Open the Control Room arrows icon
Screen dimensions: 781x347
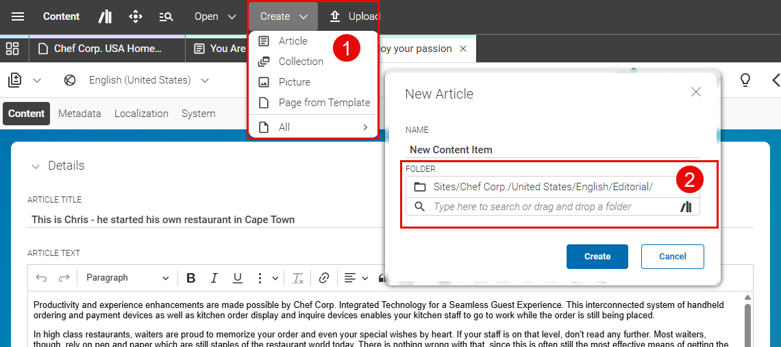point(136,16)
